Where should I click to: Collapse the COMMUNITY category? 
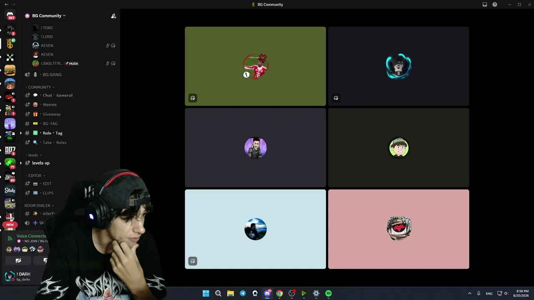coord(40,87)
